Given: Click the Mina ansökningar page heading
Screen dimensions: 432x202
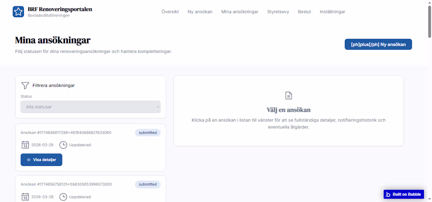Looking at the screenshot, I should tap(53, 40).
